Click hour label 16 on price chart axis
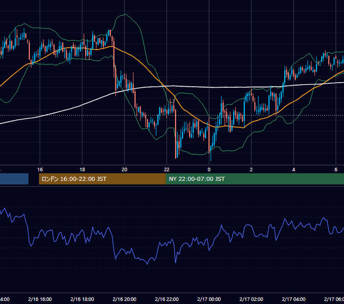The height and width of the screenshot is (304, 344). click(x=40, y=170)
